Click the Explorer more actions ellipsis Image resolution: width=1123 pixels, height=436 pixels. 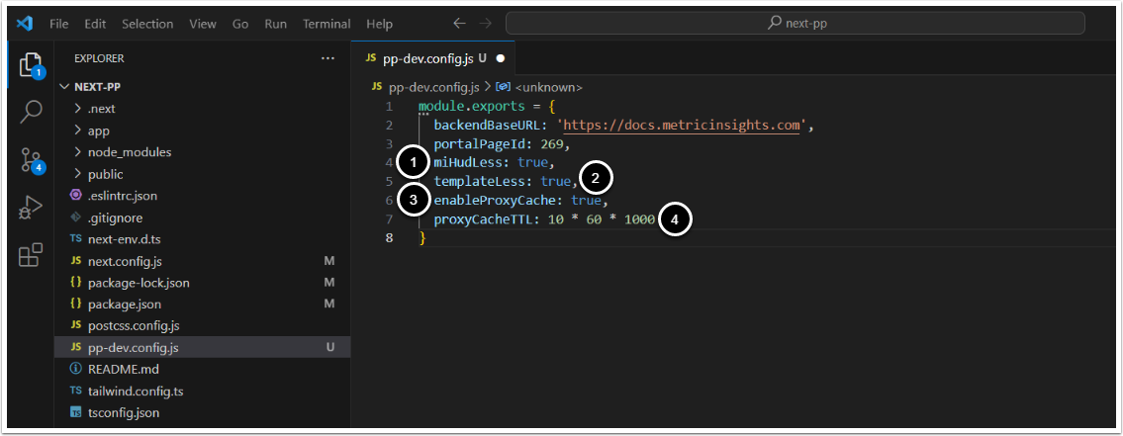coord(328,59)
